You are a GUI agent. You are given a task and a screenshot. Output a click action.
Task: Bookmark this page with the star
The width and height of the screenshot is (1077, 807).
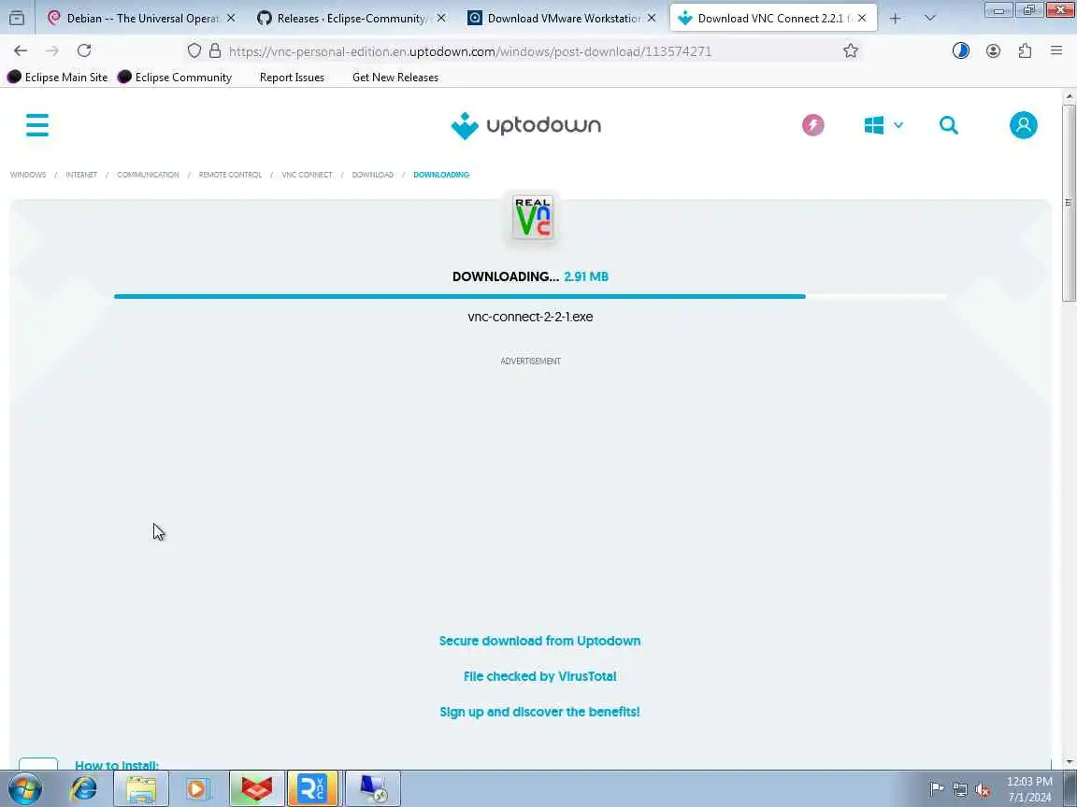(851, 50)
